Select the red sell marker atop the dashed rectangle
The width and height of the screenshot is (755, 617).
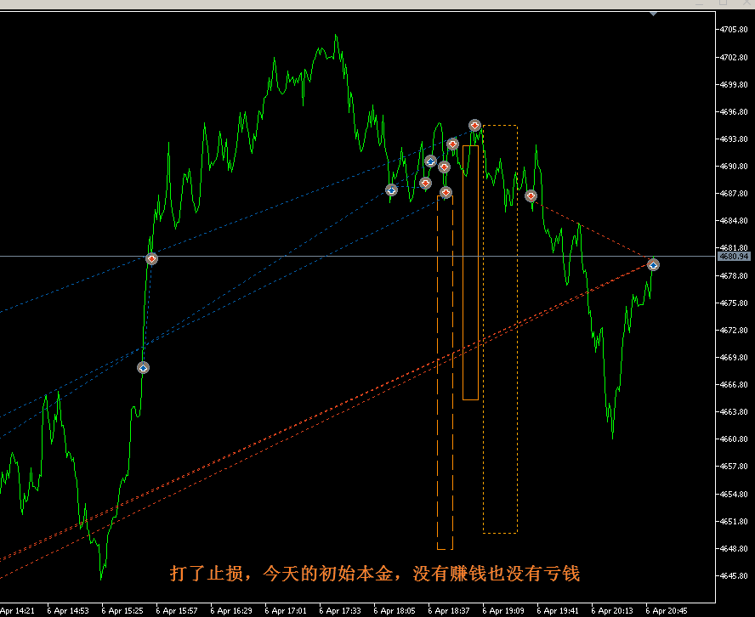click(x=446, y=193)
